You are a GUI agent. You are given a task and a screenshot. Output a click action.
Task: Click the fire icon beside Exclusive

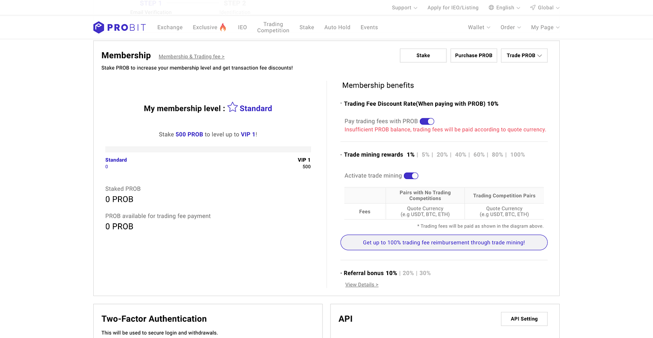tap(223, 27)
